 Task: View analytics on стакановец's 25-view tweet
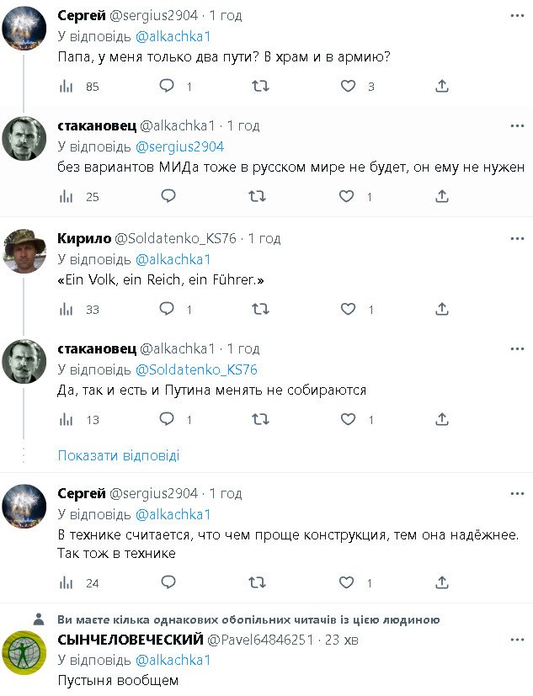[x=67, y=196]
